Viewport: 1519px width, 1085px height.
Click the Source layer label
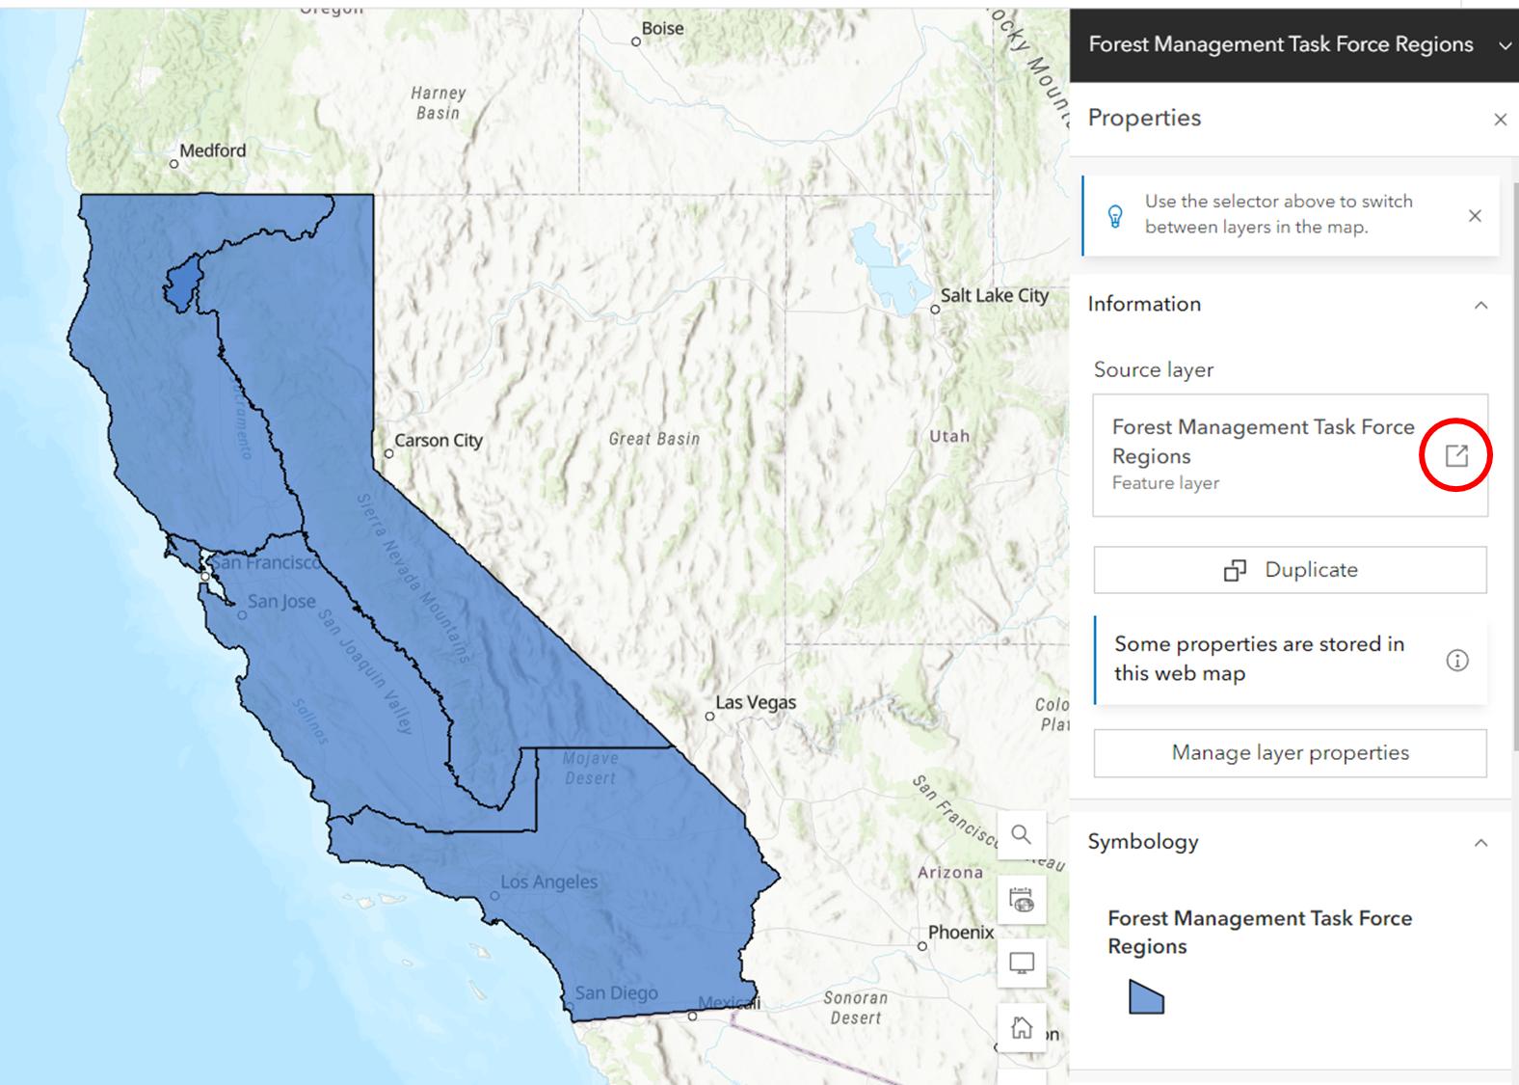pos(1154,370)
